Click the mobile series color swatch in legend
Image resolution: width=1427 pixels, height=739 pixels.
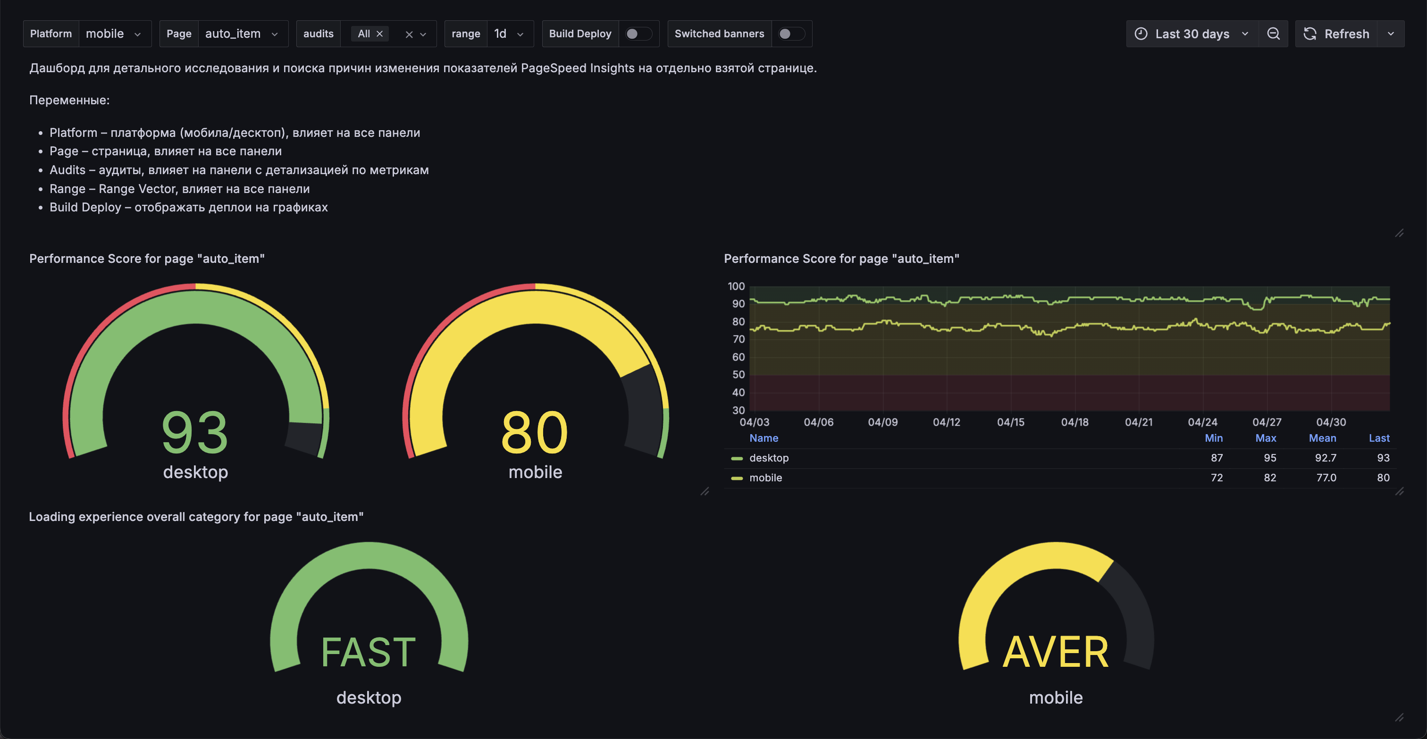737,478
